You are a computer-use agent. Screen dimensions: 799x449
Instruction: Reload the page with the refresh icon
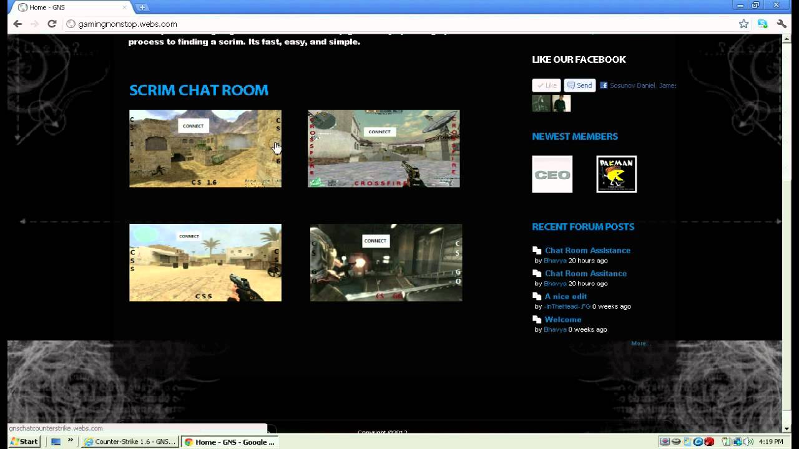click(52, 24)
